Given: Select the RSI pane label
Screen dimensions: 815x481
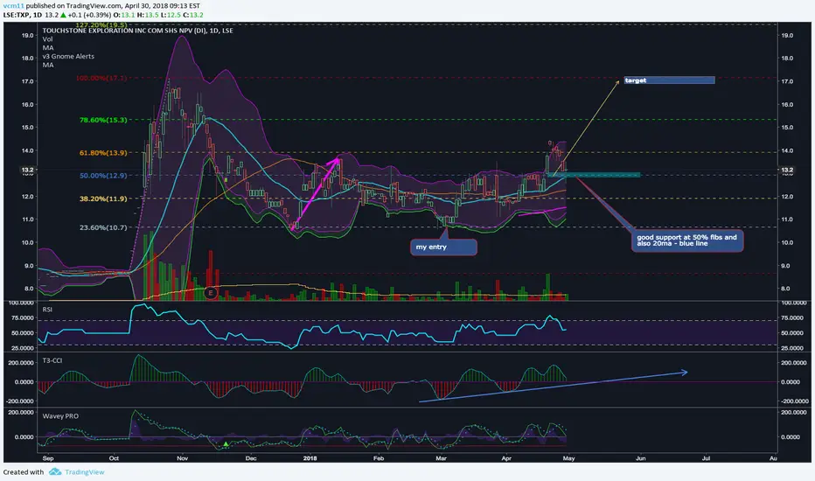Looking at the screenshot, I should tap(47, 310).
